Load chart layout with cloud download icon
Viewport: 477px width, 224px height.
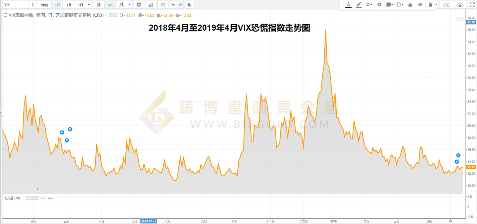click(446, 5)
